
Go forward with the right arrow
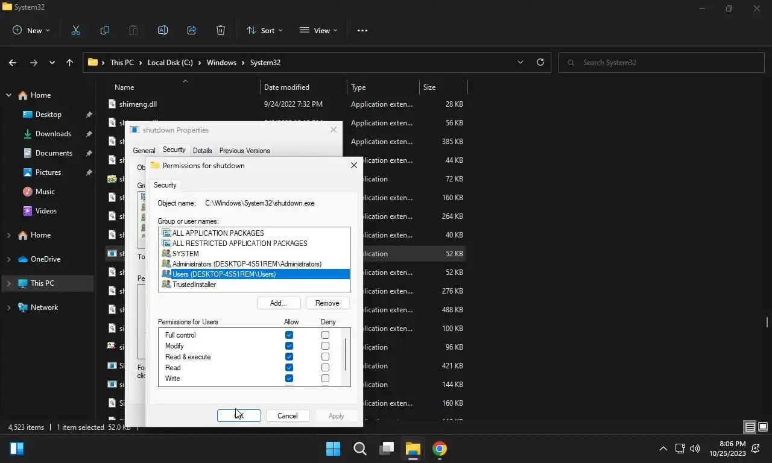click(34, 62)
